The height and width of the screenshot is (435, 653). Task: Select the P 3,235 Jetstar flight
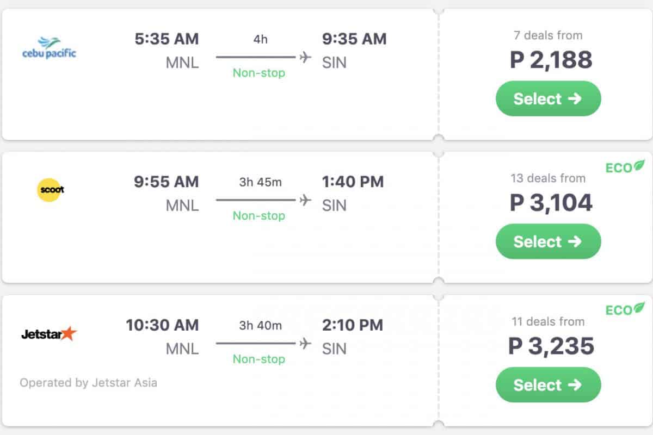[548, 385]
